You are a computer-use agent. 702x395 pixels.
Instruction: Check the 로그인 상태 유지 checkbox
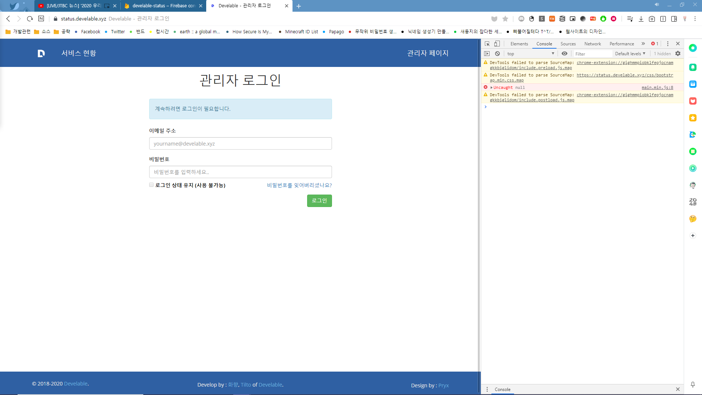tap(151, 185)
